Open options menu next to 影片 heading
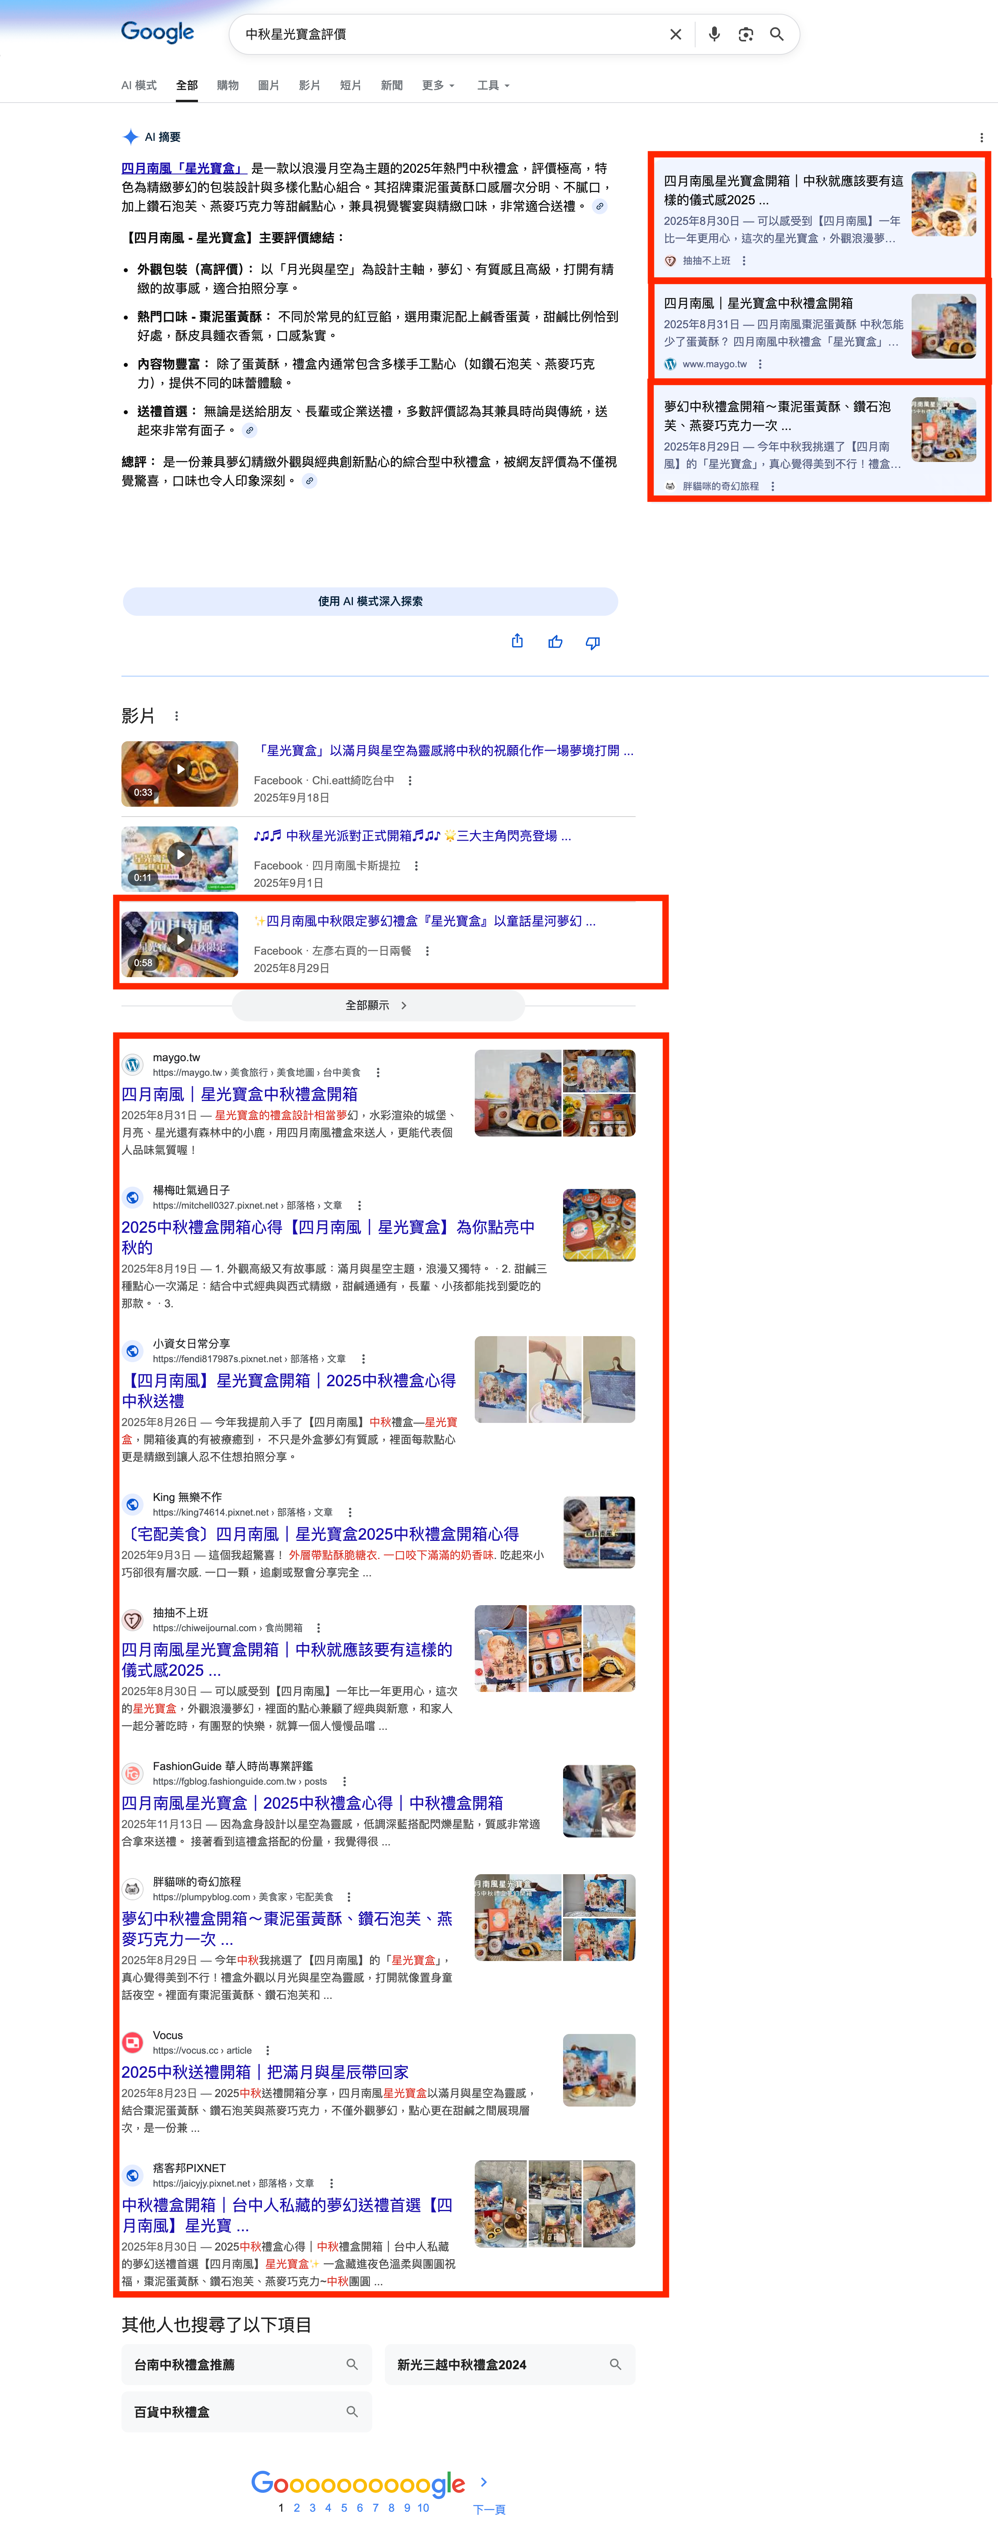This screenshot has height=2533, width=998. (176, 716)
